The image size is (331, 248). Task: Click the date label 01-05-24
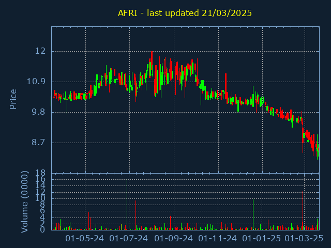[84, 239]
